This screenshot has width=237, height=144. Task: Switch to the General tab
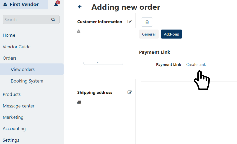tap(149, 34)
